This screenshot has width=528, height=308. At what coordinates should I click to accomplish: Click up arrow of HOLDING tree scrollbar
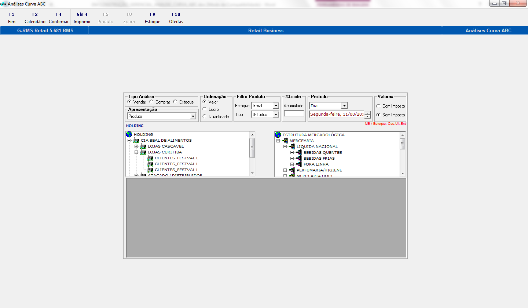pyautogui.click(x=252, y=135)
